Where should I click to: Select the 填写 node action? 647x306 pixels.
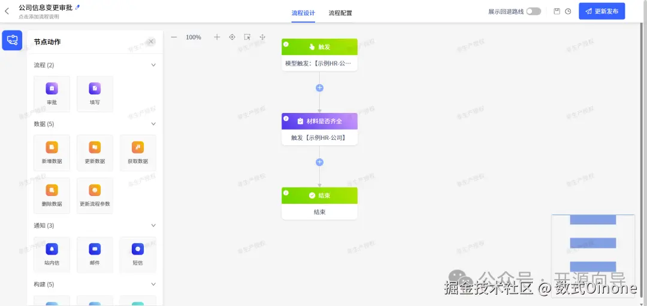click(x=95, y=94)
